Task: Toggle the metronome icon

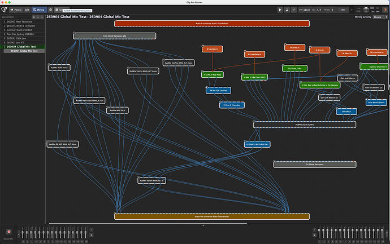Action: [x=287, y=10]
